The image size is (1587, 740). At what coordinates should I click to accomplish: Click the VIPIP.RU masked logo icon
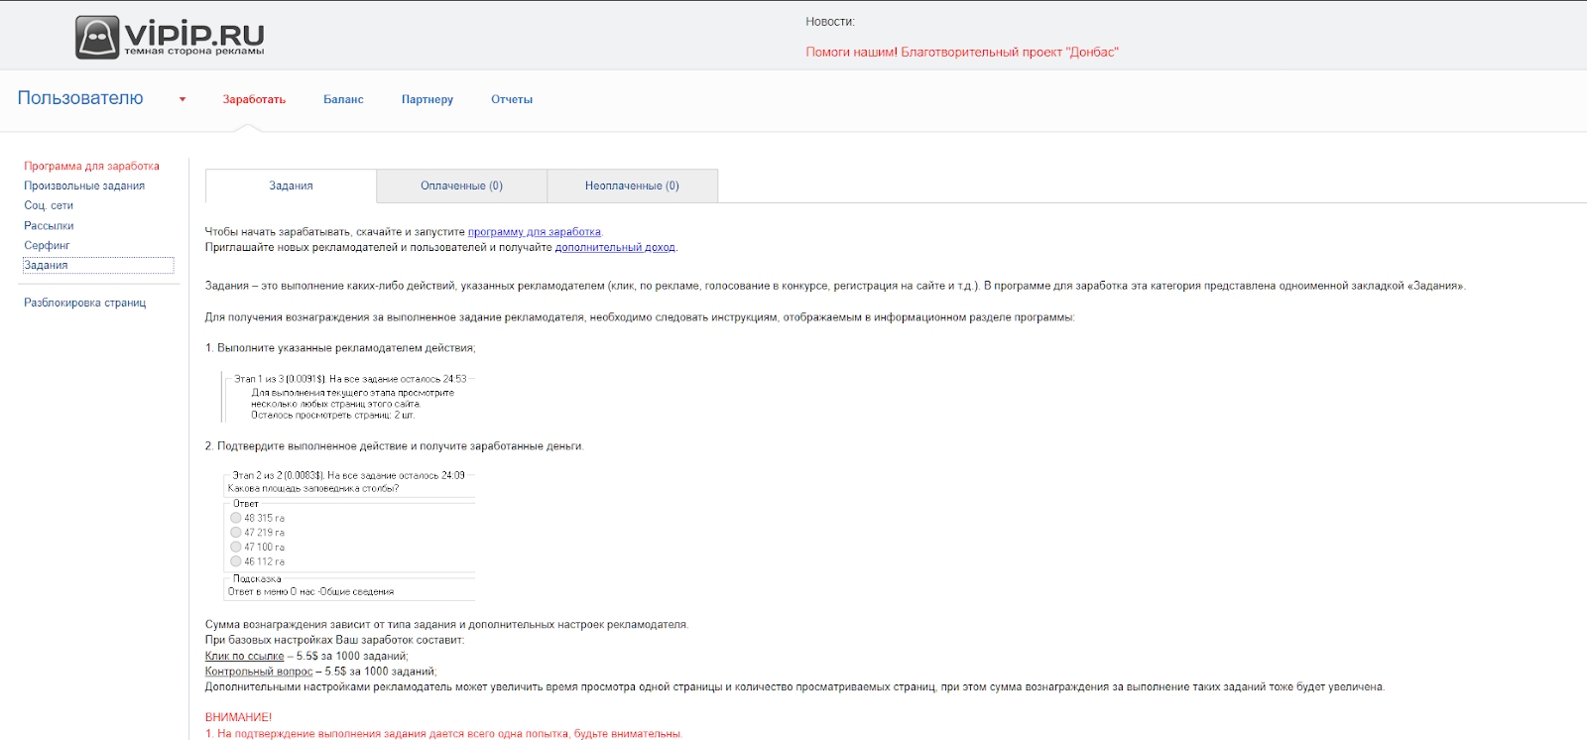pos(97,38)
